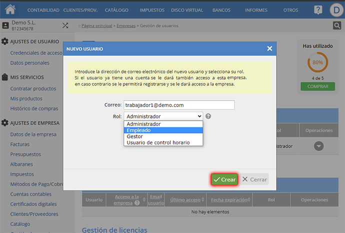Viewport: 345px width, 233px height.
Task: Open Certificados digitales in sidebar
Action: [33, 204]
